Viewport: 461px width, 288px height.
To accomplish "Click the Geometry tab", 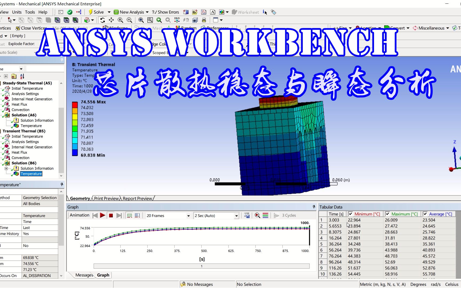I will [x=80, y=198].
